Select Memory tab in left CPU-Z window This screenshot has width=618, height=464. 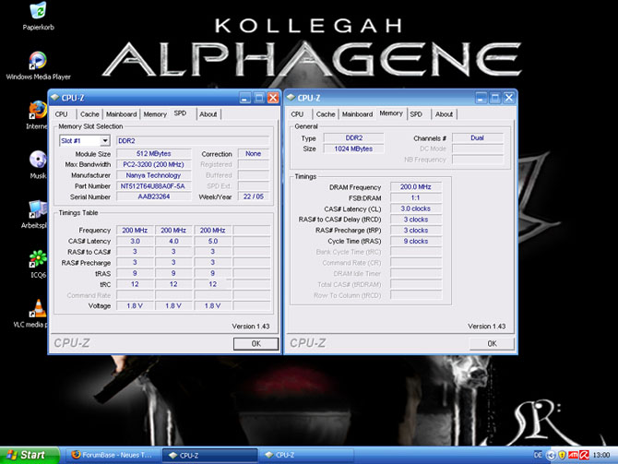tap(155, 114)
